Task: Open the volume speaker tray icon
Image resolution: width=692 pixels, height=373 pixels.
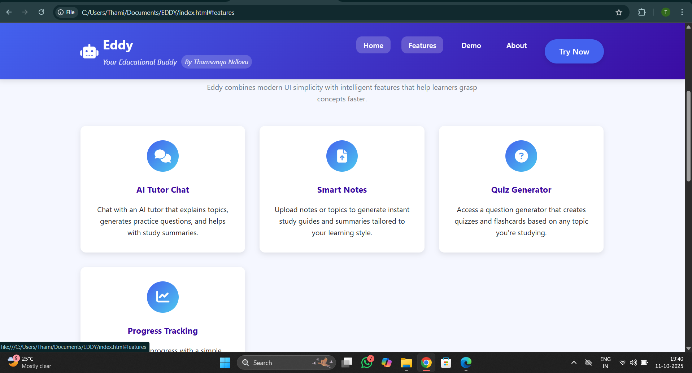Action: pos(633,363)
